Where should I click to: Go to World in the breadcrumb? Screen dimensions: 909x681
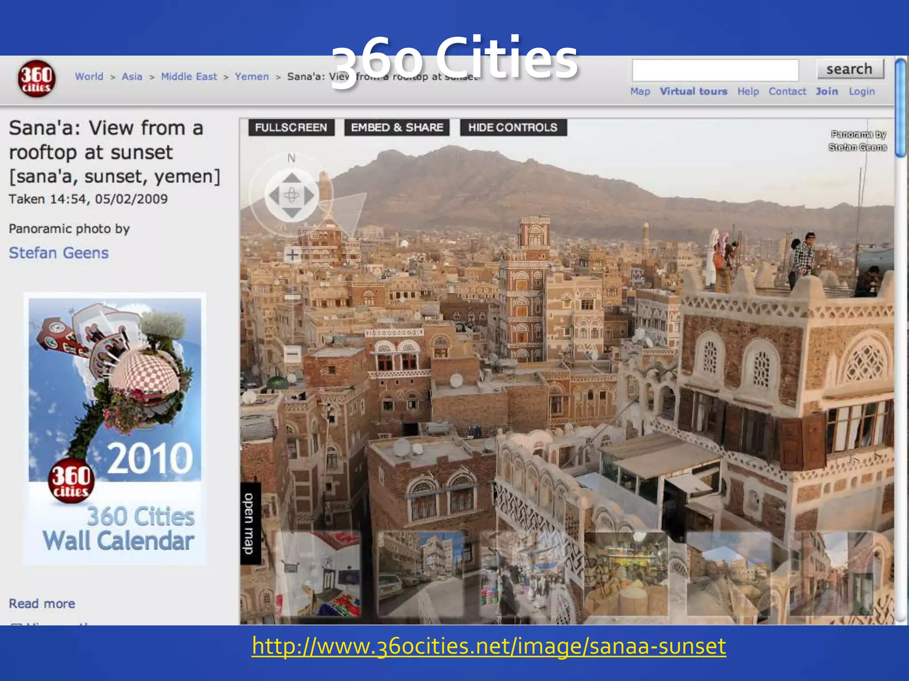coord(89,77)
